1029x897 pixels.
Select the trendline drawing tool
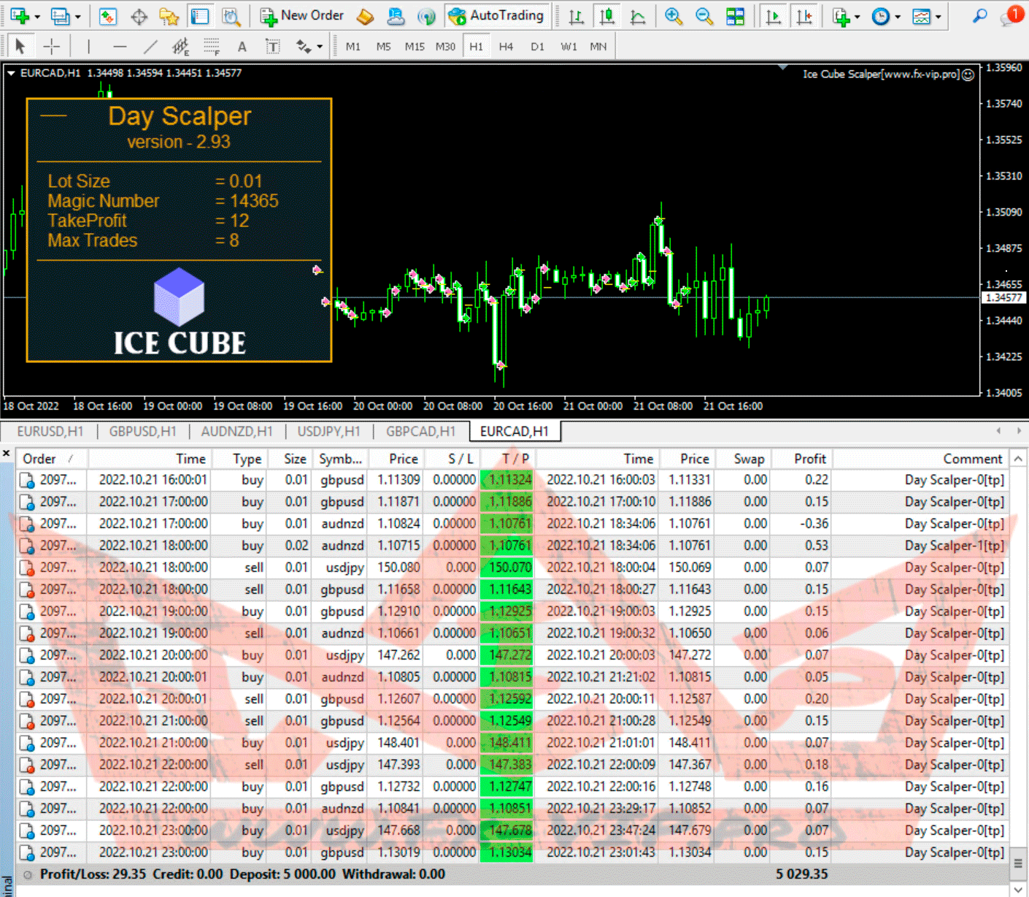pos(150,47)
